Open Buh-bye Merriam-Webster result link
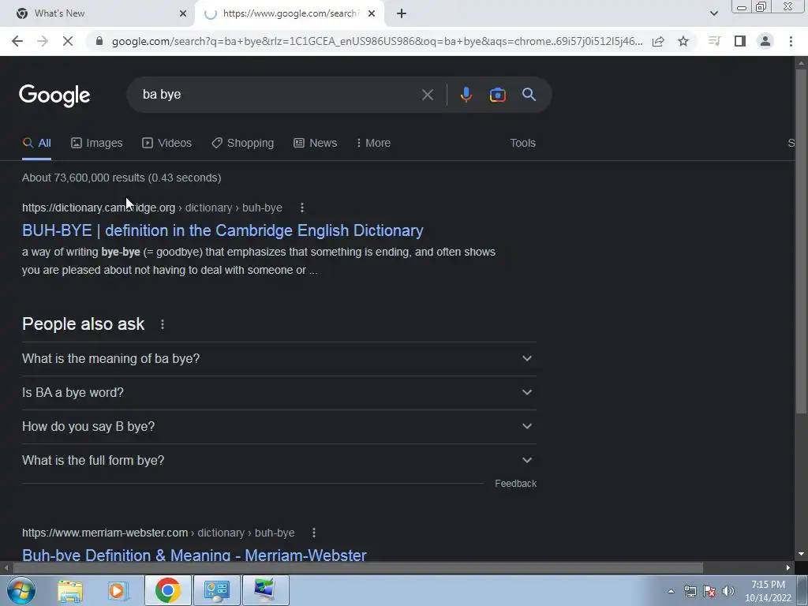This screenshot has width=808, height=606. pos(194,555)
